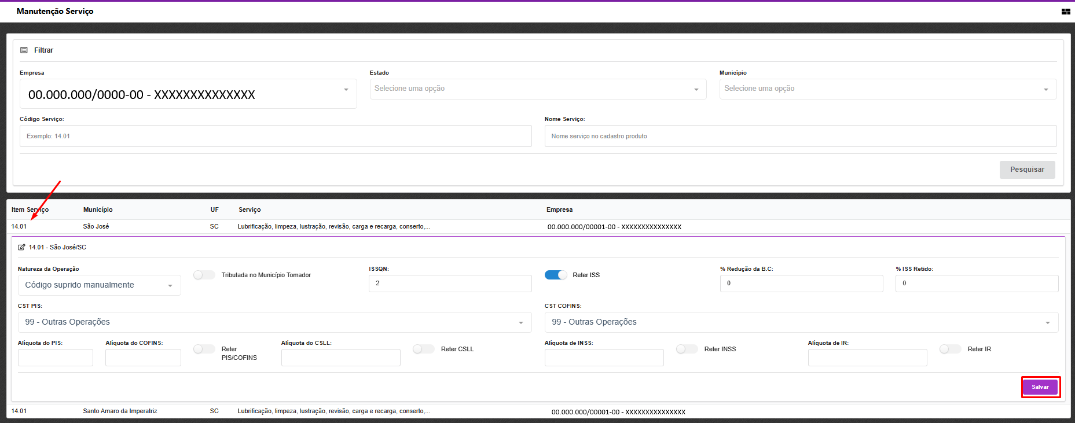
Task: Select the Santo Amaro da Imperatriz row
Action: point(120,411)
